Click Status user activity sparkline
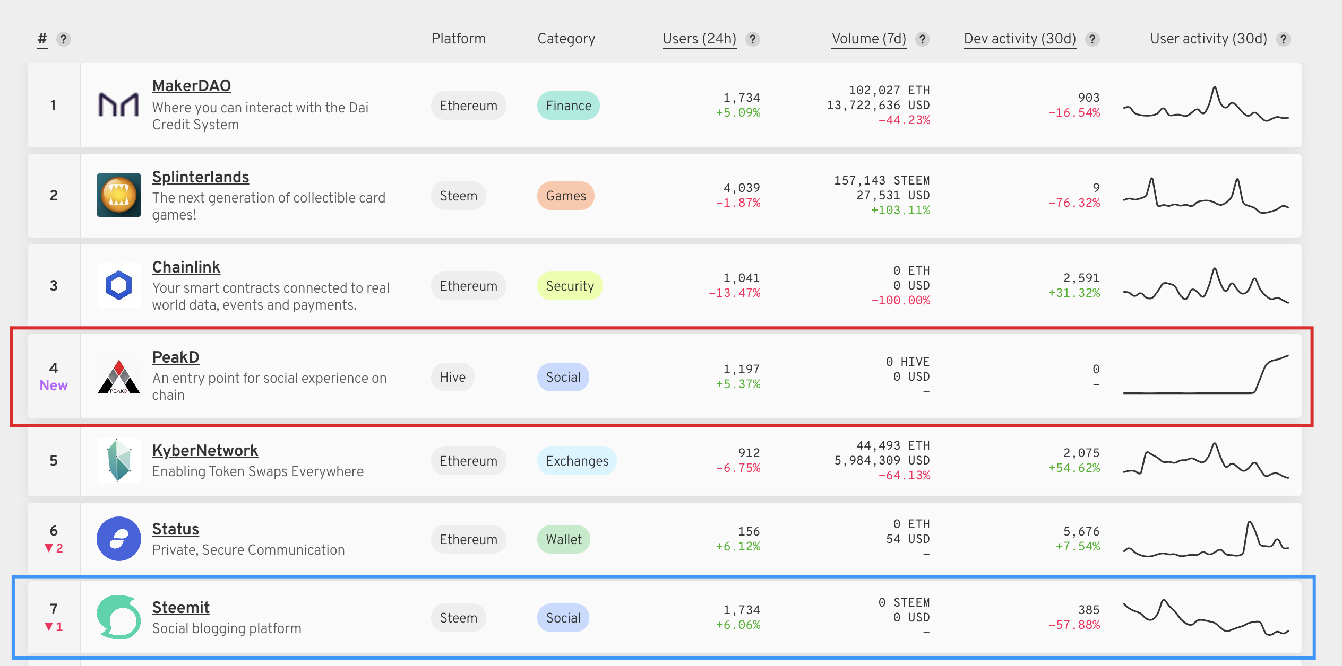This screenshot has width=1342, height=666. pos(1206,539)
